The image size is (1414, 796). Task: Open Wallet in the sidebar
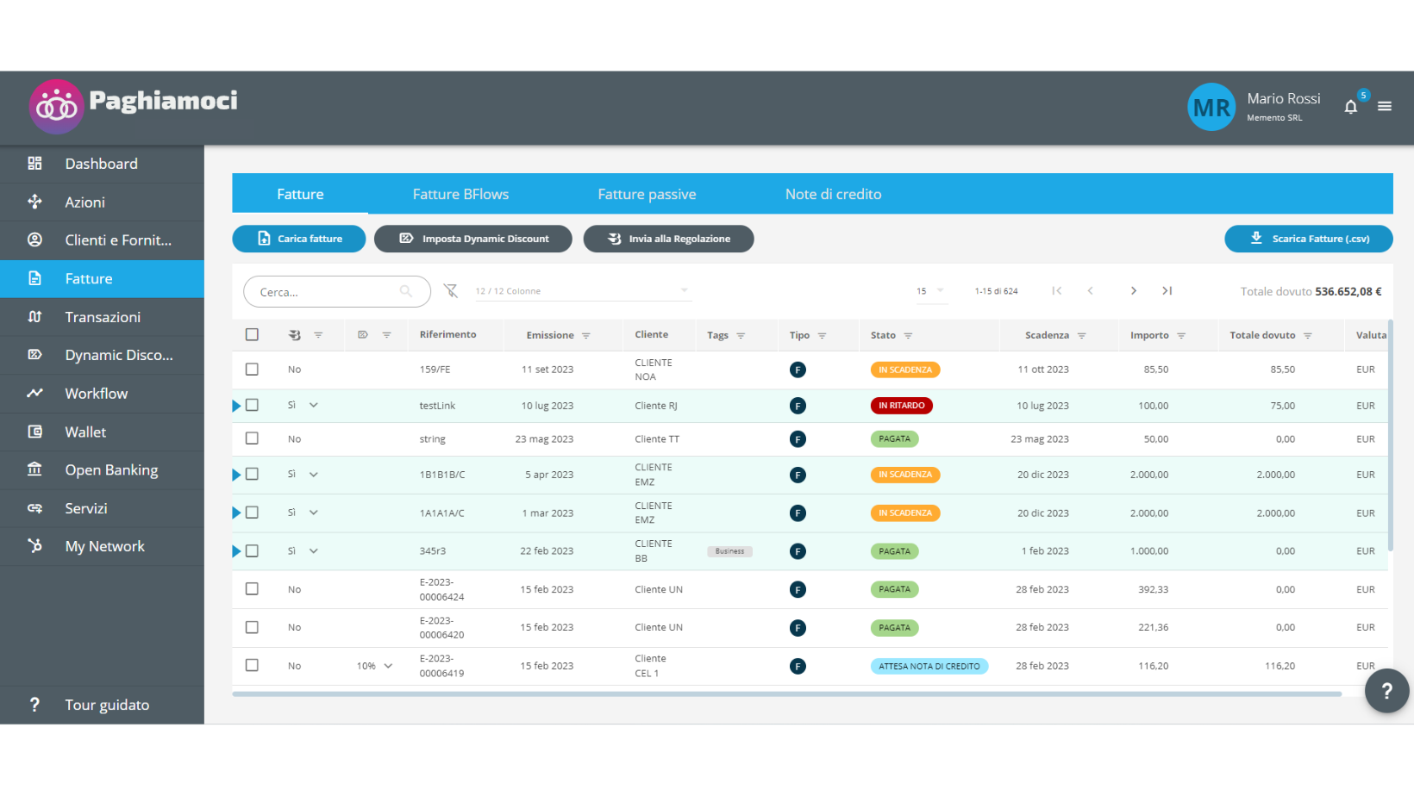point(85,432)
